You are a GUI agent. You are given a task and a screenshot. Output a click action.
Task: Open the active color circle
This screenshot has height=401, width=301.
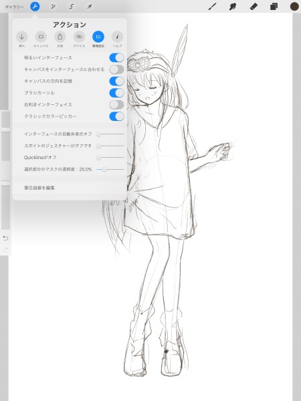click(x=294, y=7)
